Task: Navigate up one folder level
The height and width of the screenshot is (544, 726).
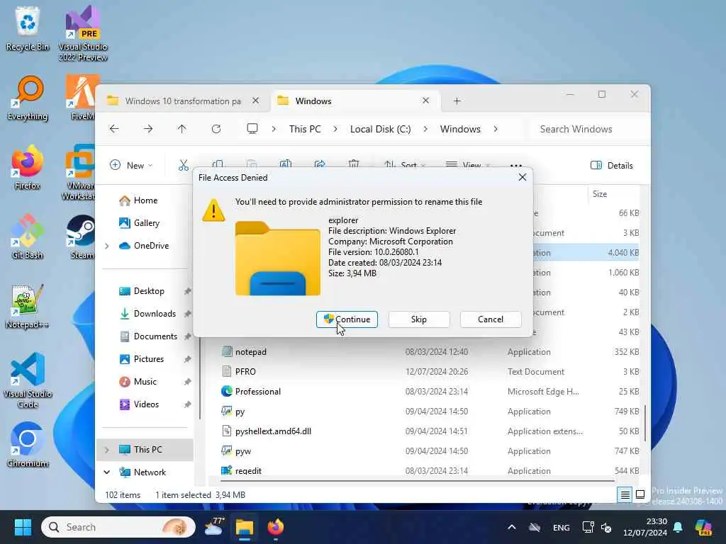Action: [182, 129]
